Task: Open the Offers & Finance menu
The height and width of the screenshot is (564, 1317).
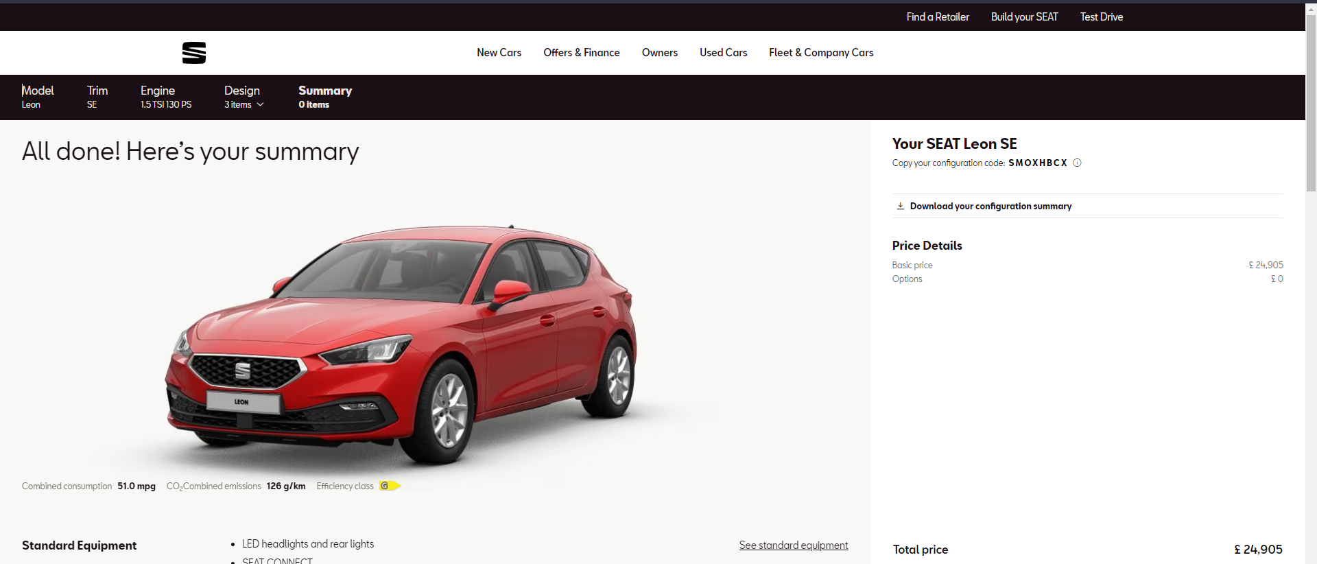Action: (582, 53)
